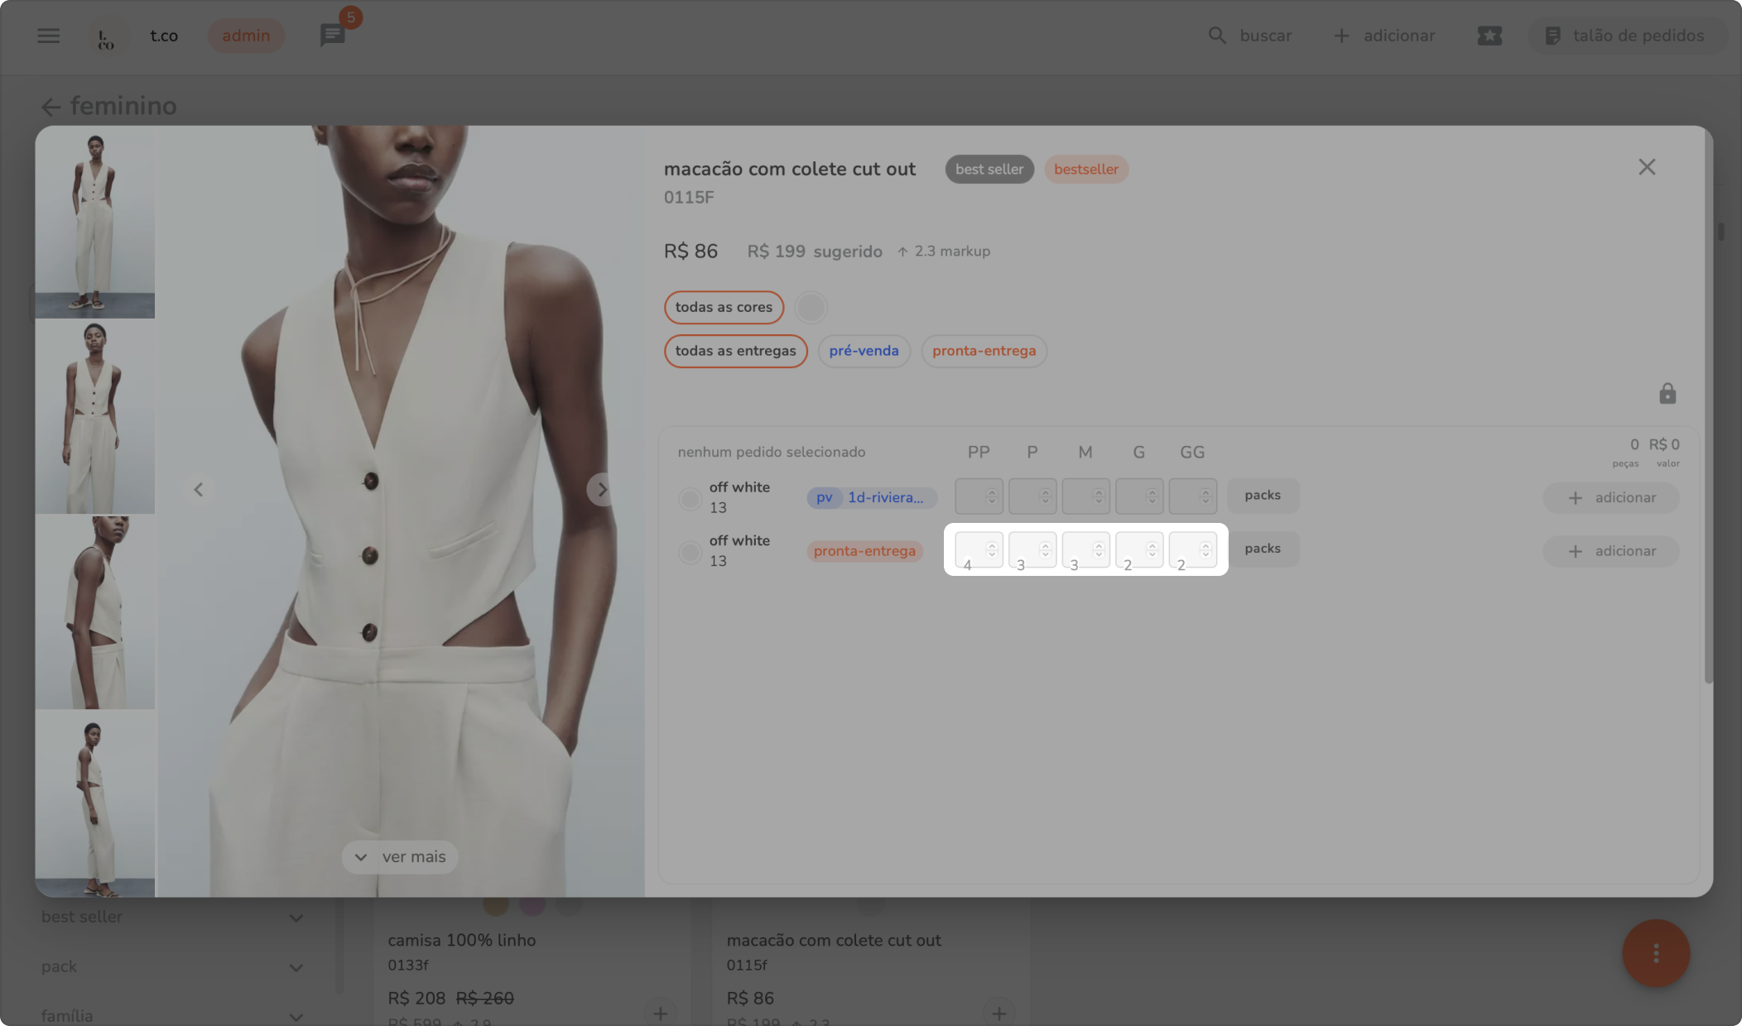The width and height of the screenshot is (1742, 1026).
Task: Open talão de pedidos tab
Action: pyautogui.click(x=1625, y=36)
